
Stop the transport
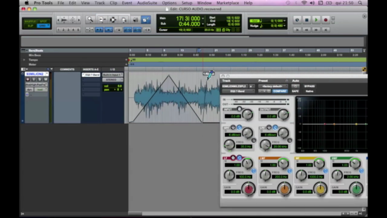click(307, 20)
